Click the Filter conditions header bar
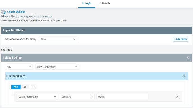This screenshot has width=193, height=108. click(96, 76)
